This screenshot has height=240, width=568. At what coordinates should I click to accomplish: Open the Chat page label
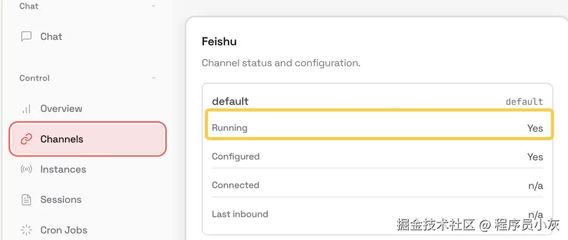51,37
